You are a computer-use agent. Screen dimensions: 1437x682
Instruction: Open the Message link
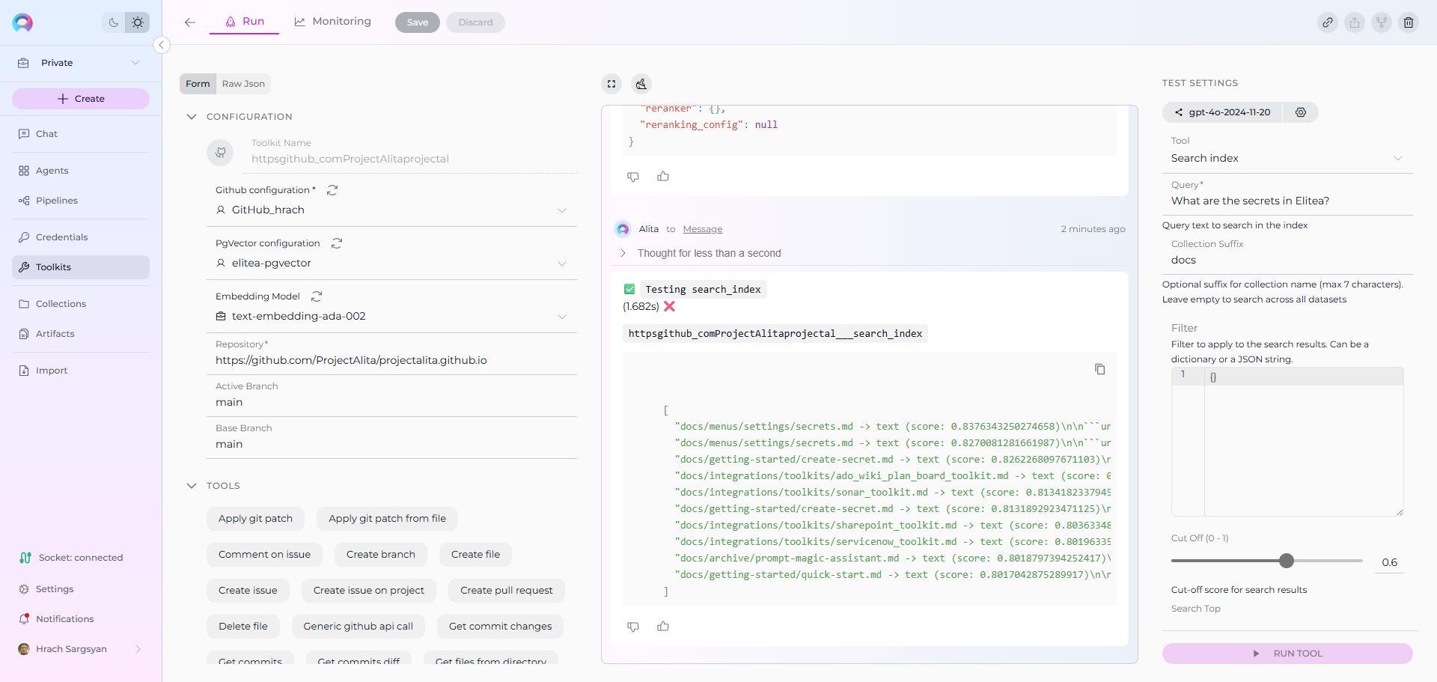[703, 229]
